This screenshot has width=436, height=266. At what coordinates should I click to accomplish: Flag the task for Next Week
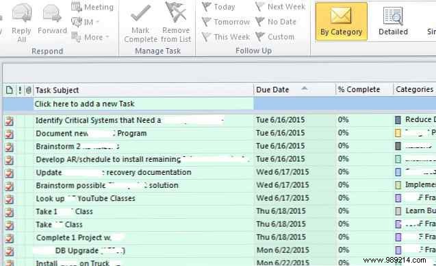[281, 7]
